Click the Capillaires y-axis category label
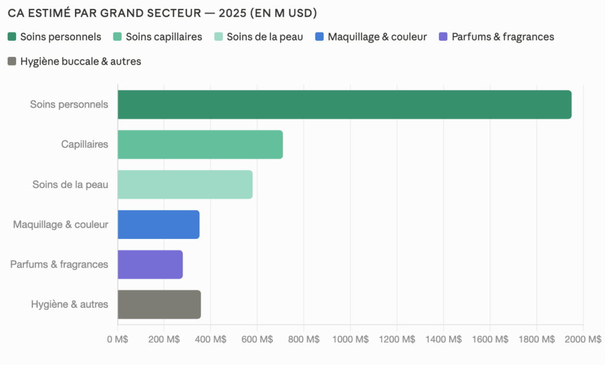Viewport: 605px width, 365px height. [x=84, y=144]
